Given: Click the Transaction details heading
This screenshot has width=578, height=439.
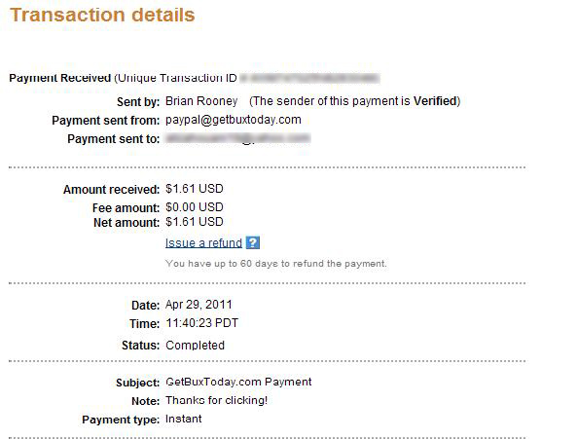Looking at the screenshot, I should [x=102, y=16].
